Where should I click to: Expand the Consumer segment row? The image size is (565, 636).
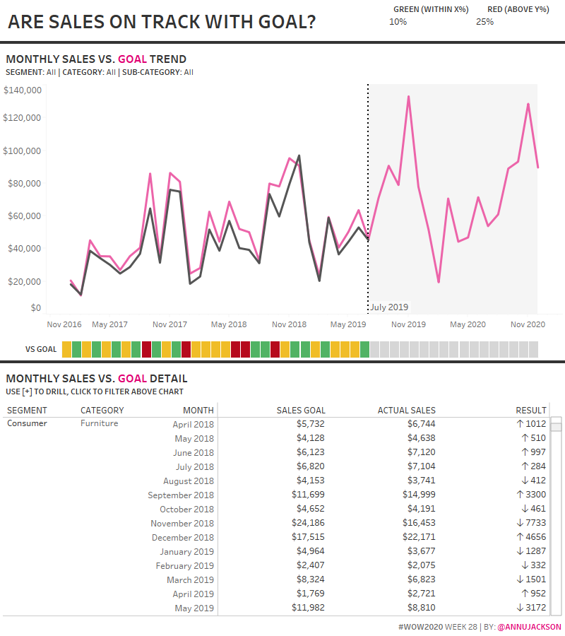pos(27,424)
